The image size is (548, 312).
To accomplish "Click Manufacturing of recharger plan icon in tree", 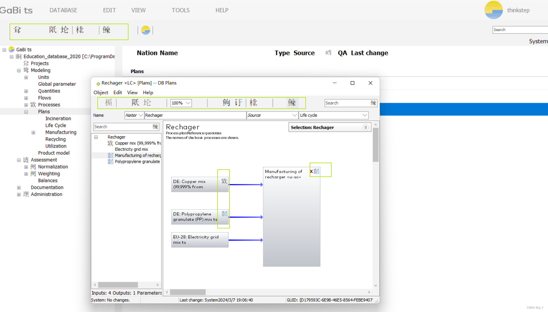I will (110, 156).
